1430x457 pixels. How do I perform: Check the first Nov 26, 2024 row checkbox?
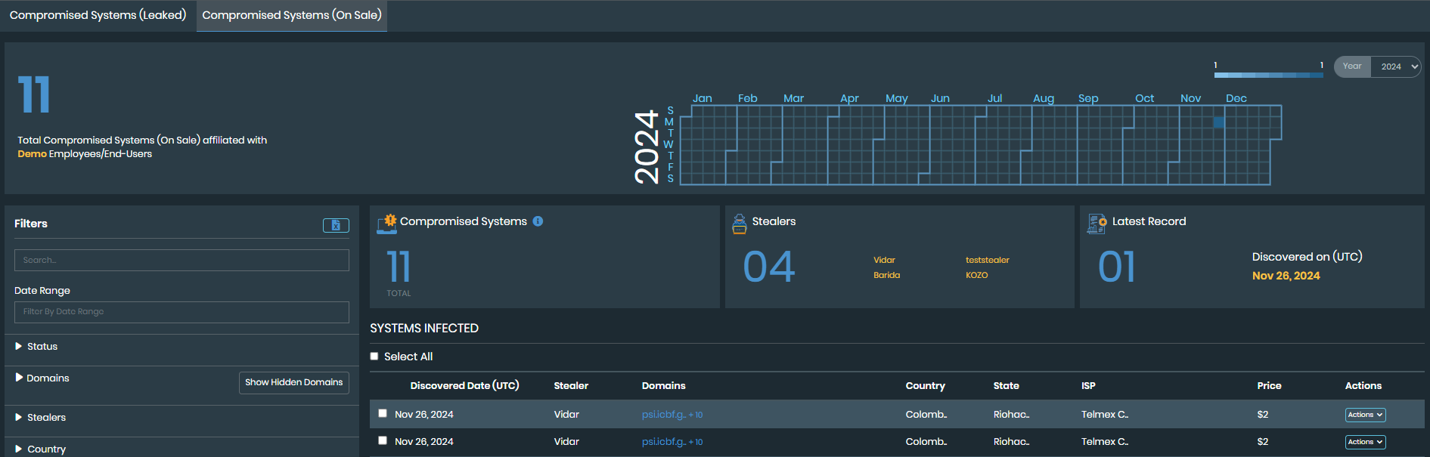click(383, 413)
